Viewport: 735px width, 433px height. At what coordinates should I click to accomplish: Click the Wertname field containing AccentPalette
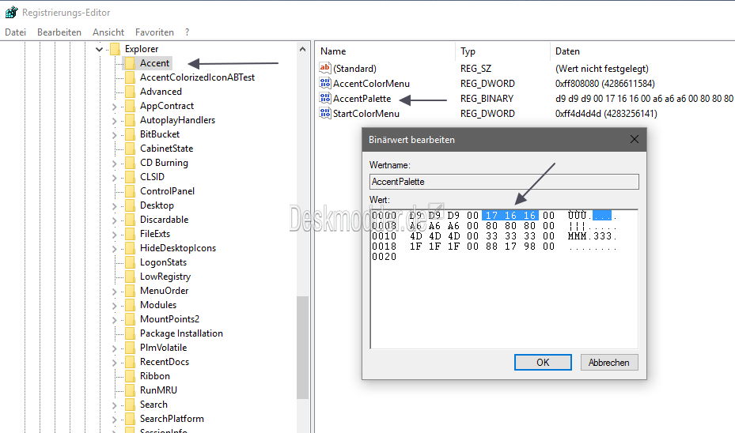[504, 182]
